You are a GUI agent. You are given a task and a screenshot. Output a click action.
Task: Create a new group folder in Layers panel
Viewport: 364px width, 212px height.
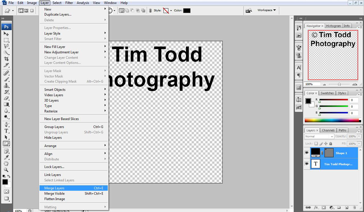tap(339, 207)
